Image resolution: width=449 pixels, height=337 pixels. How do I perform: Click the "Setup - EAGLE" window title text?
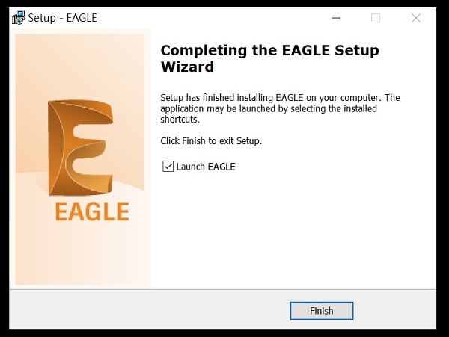pos(62,18)
